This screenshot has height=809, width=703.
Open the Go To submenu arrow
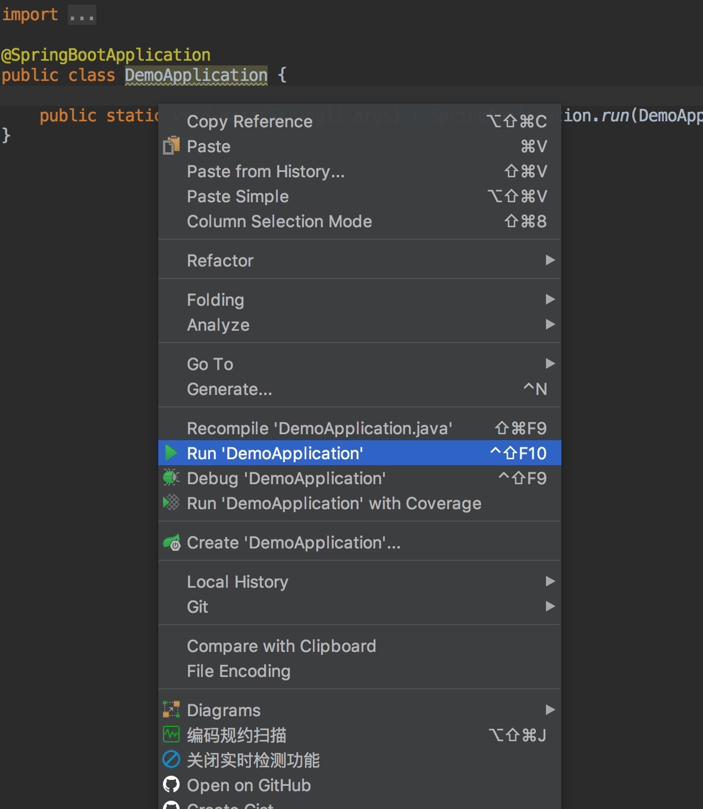(x=550, y=363)
